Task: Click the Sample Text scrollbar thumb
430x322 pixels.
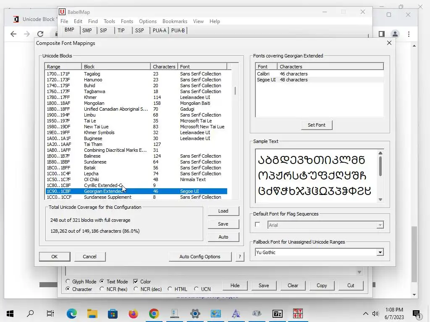Action: (380, 166)
